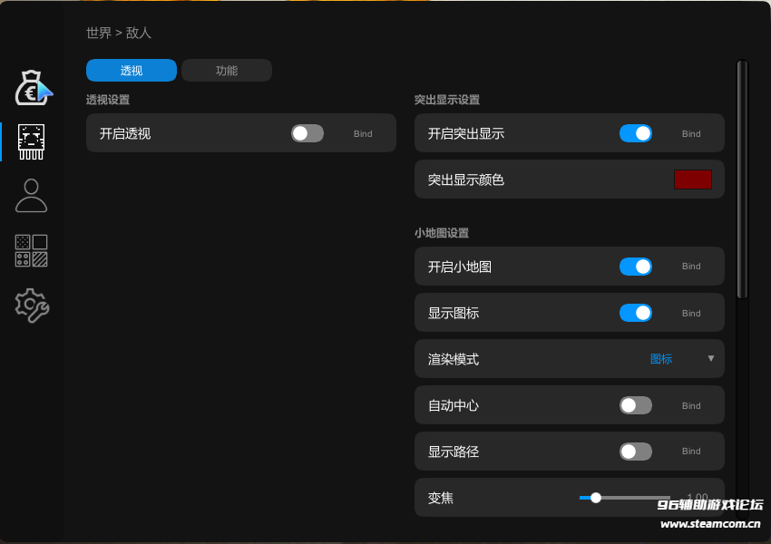This screenshot has height=544, width=771.
Task: Click the 变焦 slider handle
Action: (x=596, y=498)
